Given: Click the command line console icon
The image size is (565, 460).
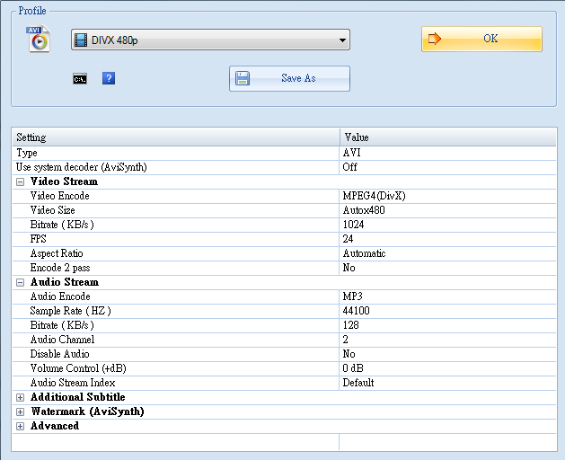Looking at the screenshot, I should 80,79.
